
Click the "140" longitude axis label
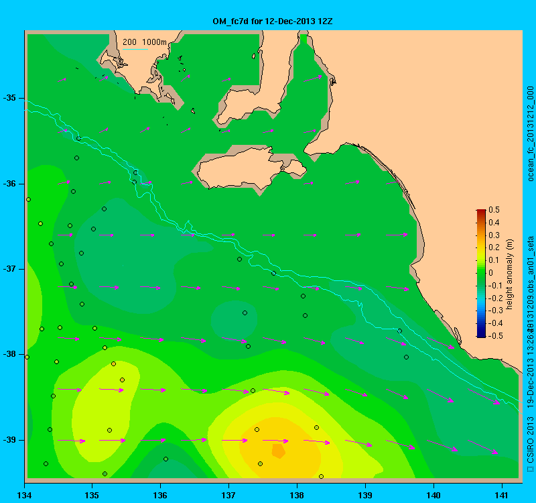(433, 495)
